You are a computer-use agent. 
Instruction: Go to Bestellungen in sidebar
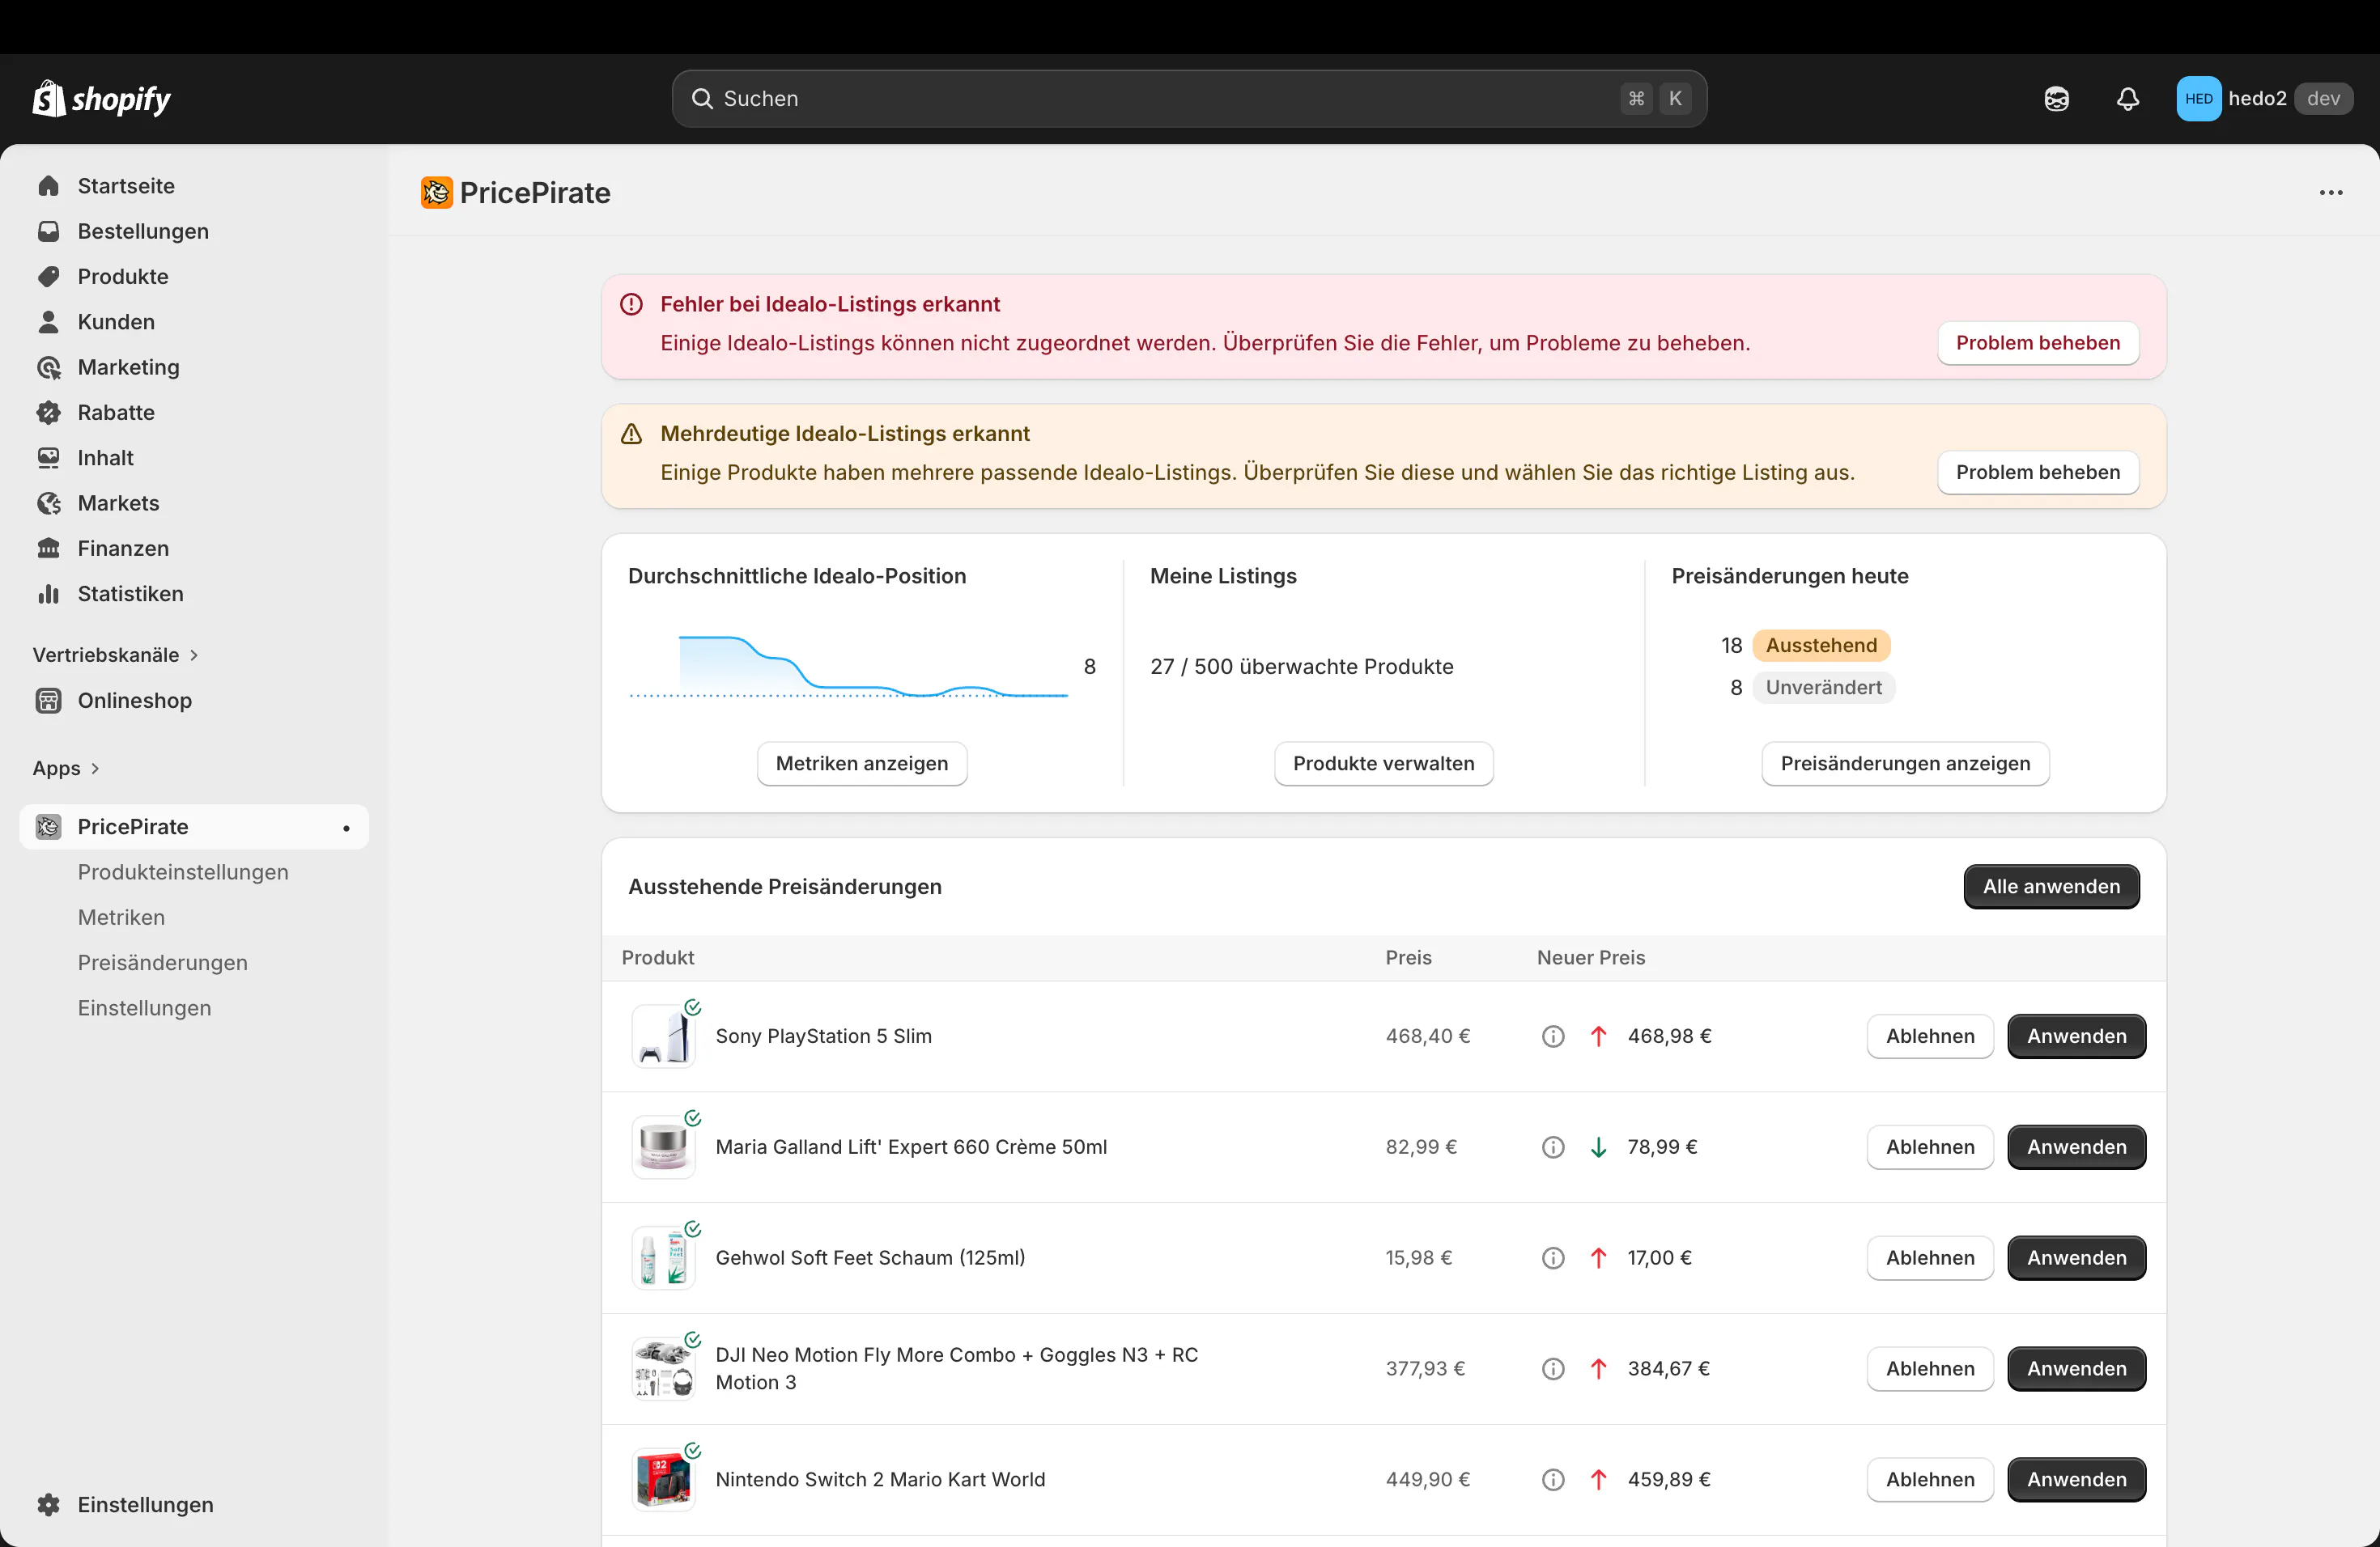(143, 232)
